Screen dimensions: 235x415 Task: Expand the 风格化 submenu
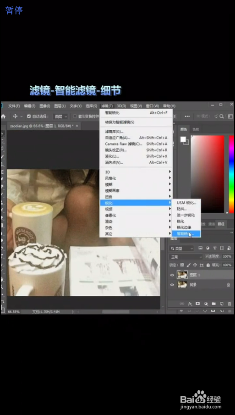136,178
